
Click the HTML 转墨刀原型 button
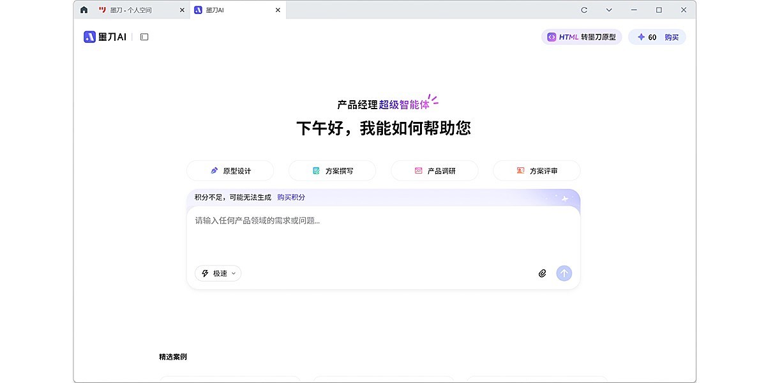tap(581, 37)
